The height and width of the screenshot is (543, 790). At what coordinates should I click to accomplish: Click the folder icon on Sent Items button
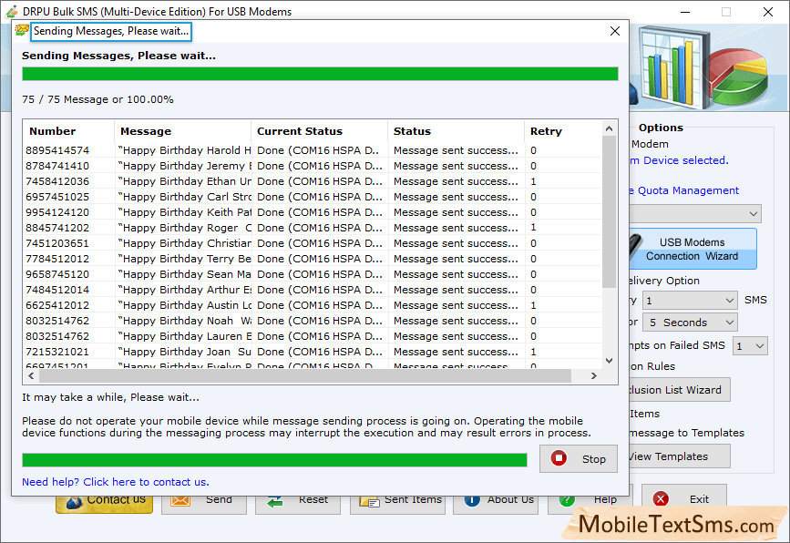coord(369,501)
